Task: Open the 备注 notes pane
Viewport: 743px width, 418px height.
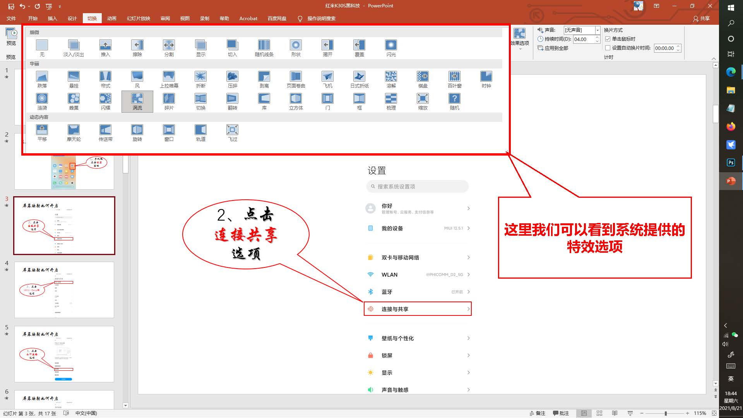Action: (x=537, y=413)
